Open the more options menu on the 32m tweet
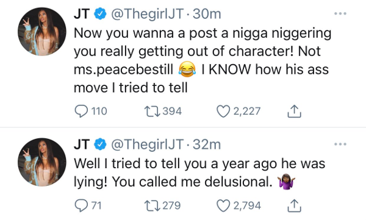 click(x=340, y=144)
